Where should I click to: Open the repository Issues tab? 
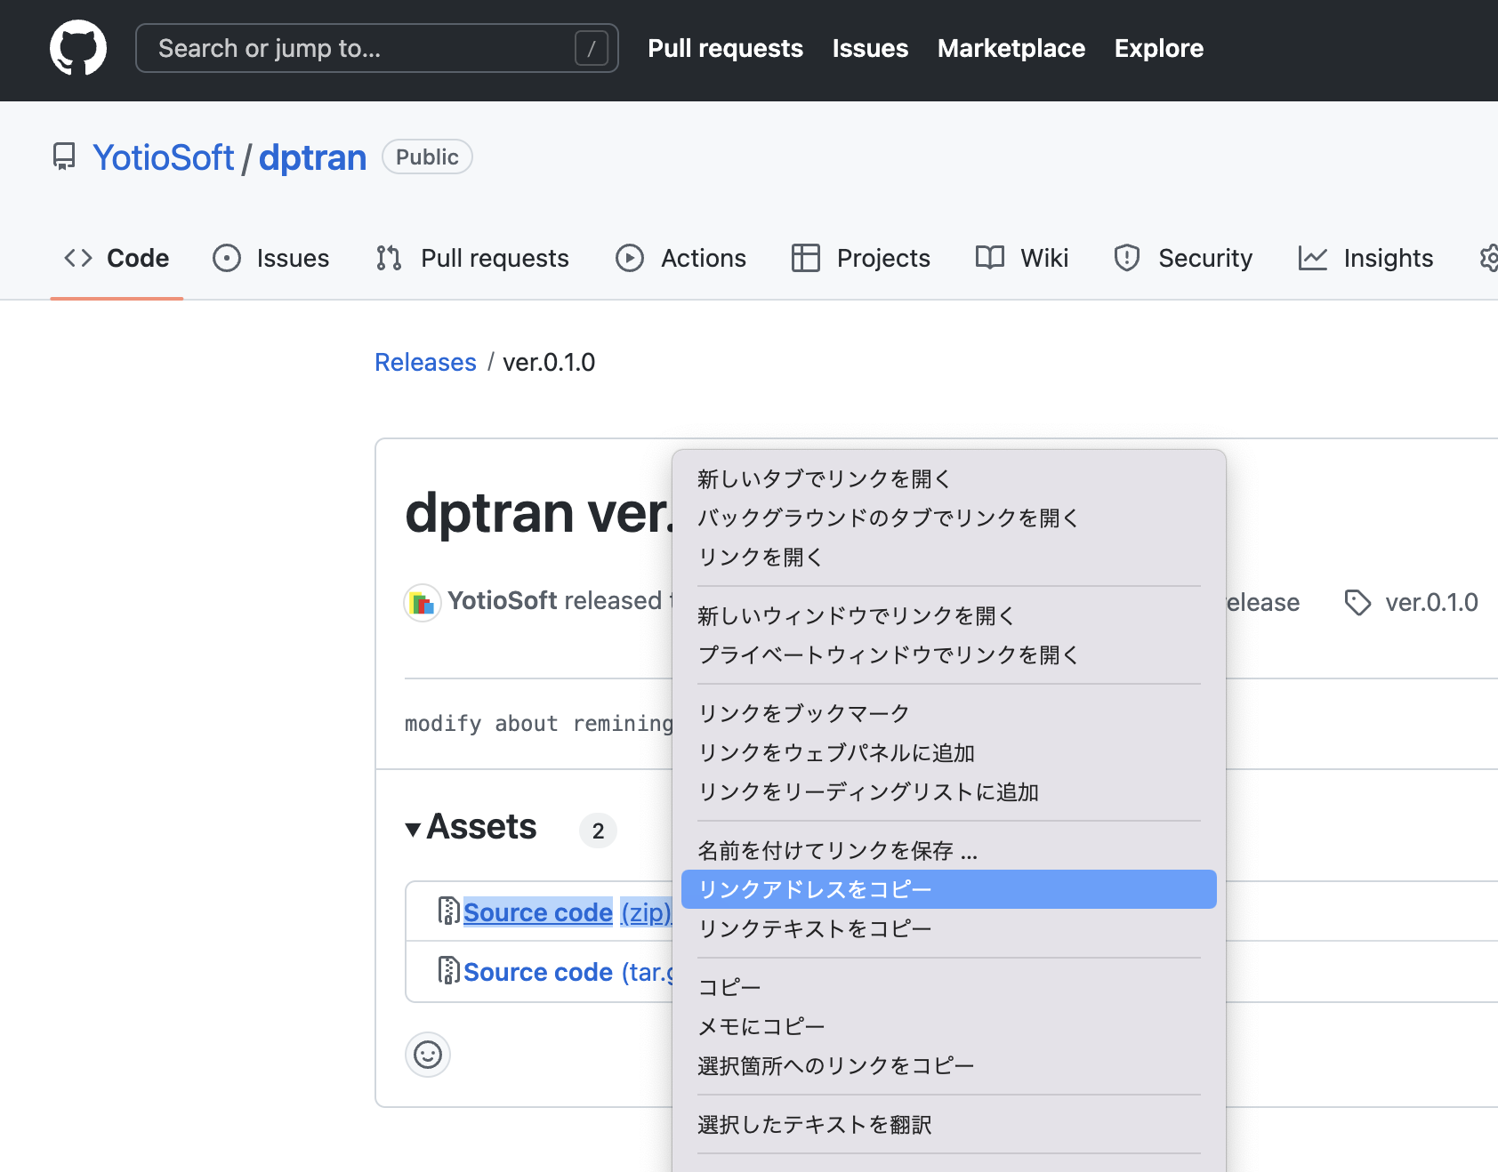click(x=271, y=258)
